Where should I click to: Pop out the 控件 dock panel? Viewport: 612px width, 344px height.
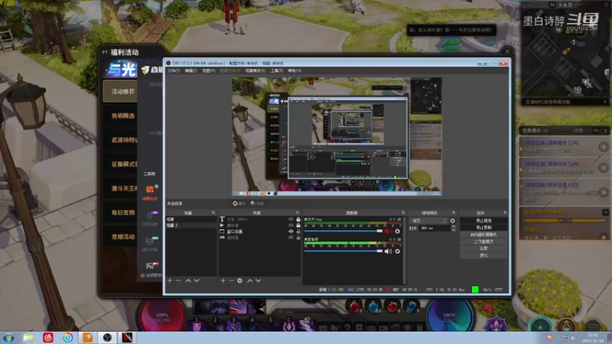pyautogui.click(x=505, y=213)
